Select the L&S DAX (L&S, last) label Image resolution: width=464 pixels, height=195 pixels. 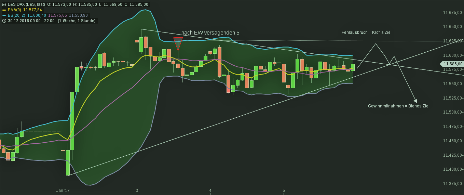(x=26, y=4)
